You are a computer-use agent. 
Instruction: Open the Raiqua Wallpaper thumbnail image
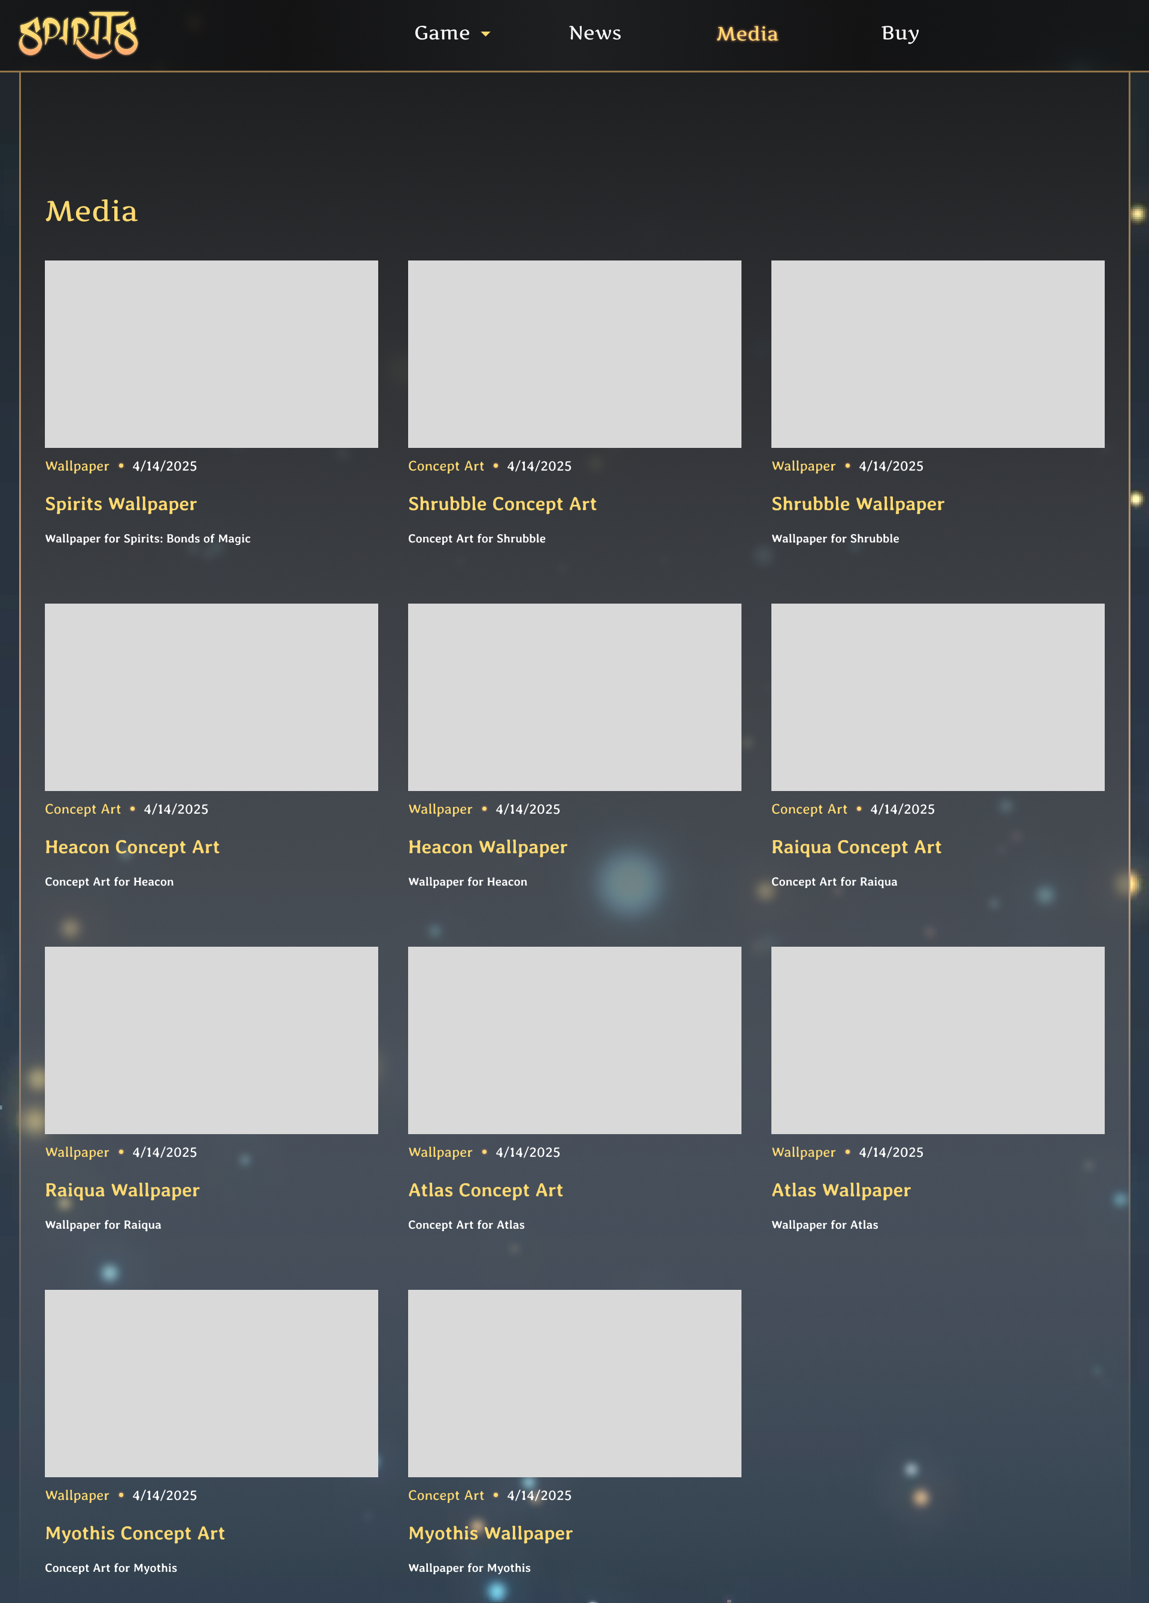(x=211, y=1040)
